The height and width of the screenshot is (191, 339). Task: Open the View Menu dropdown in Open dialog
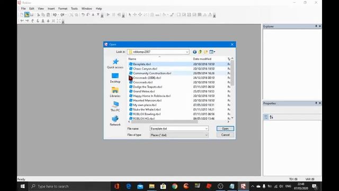pyautogui.click(x=212, y=52)
